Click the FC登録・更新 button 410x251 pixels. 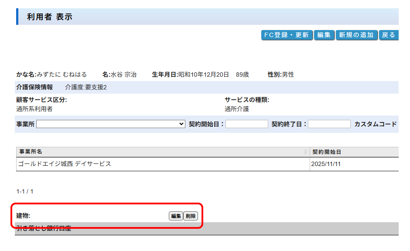[287, 35]
